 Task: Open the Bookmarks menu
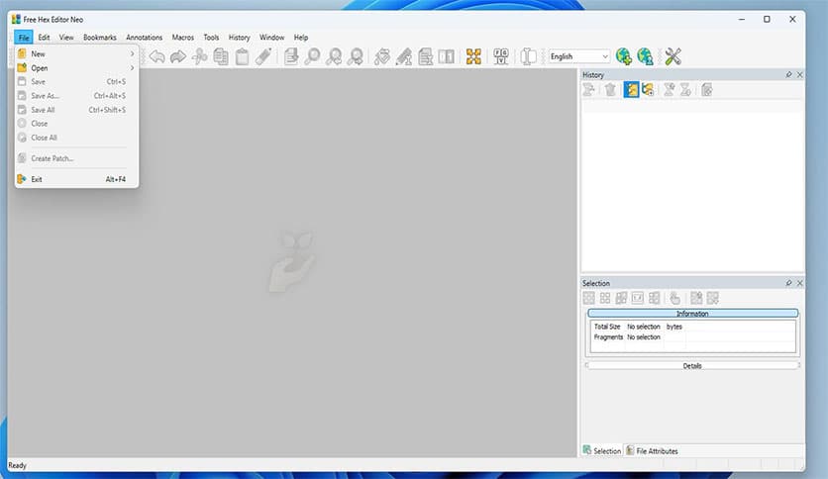pyautogui.click(x=100, y=38)
